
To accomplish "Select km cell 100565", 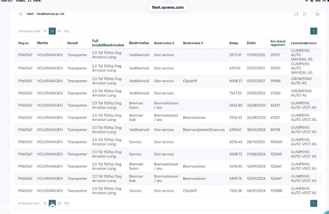I will [276, 142].
